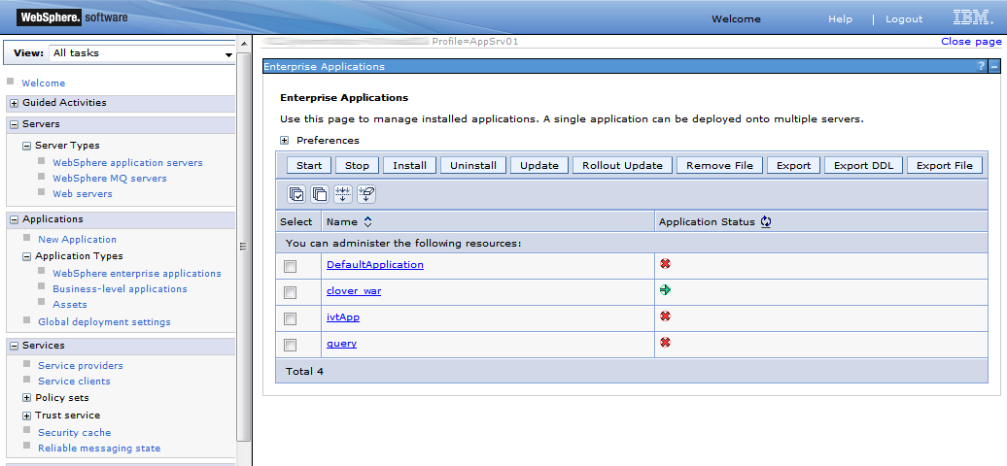1007x466 pixels.
Task: Click the Install button
Action: click(410, 165)
